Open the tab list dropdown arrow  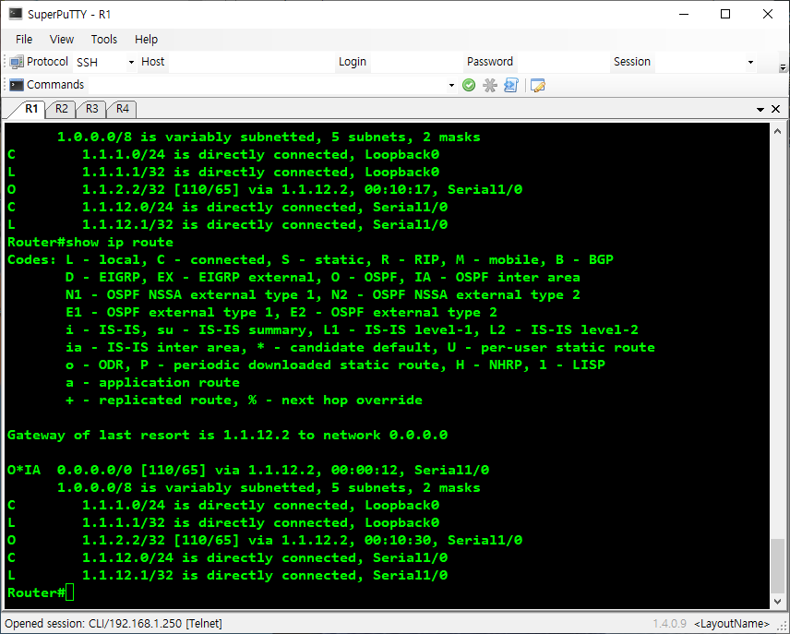[x=760, y=110]
